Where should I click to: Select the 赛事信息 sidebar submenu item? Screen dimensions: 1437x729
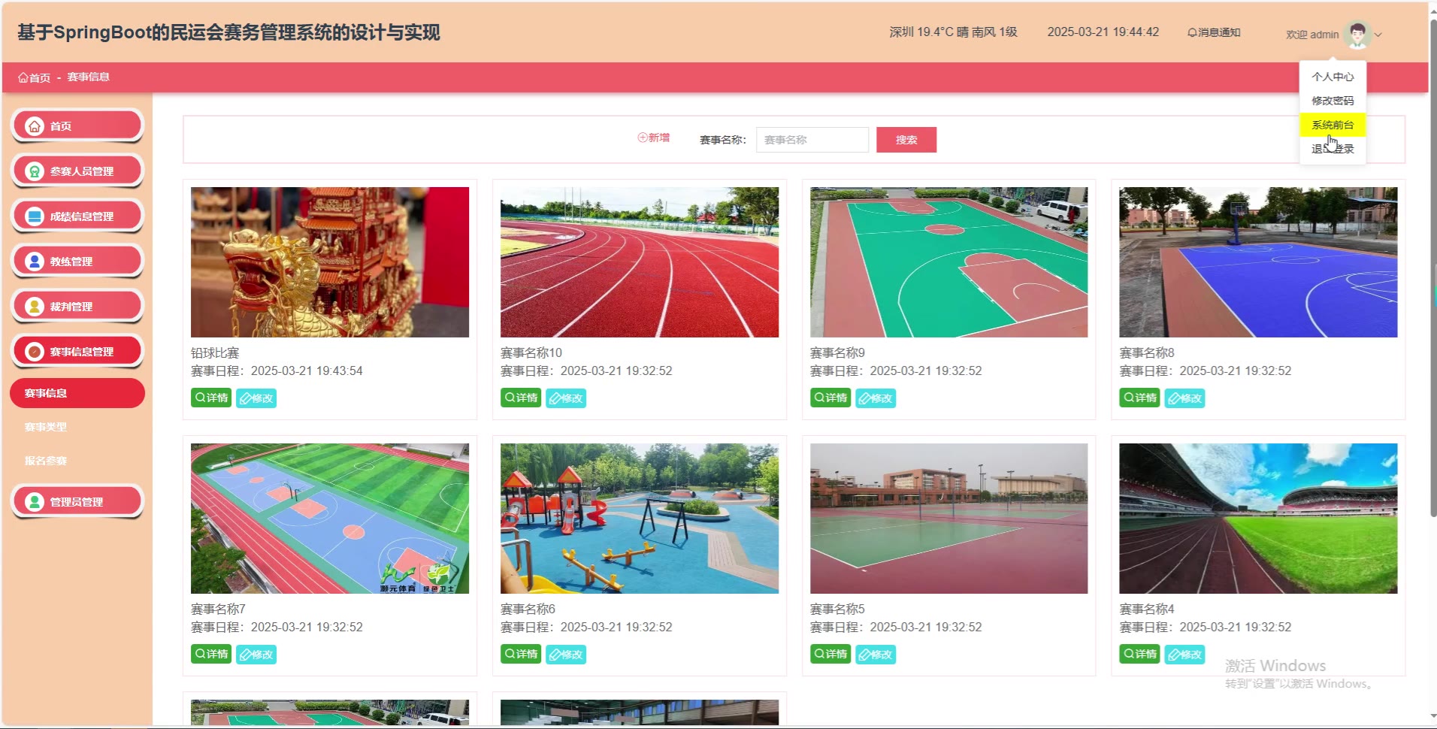77,393
